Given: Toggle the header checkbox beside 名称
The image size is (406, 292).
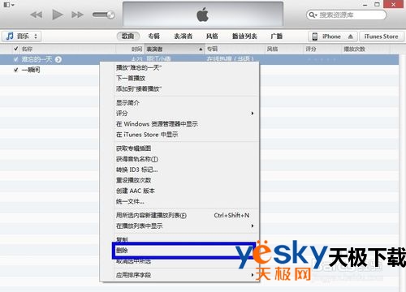Looking at the screenshot, I should [x=16, y=49].
